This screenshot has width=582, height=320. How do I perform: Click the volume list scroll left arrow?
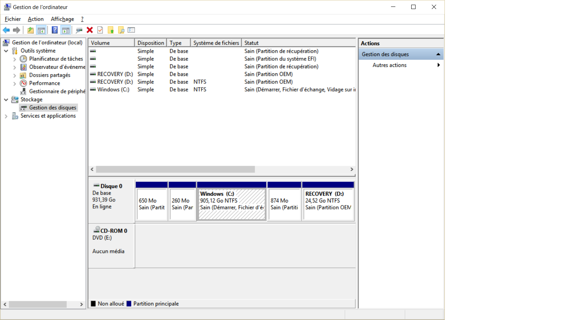pos(92,169)
